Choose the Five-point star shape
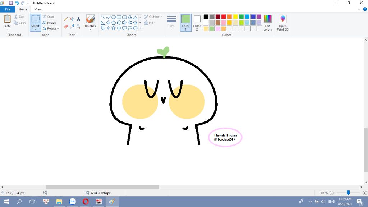This screenshot has width=368, height=207. pos(114,28)
